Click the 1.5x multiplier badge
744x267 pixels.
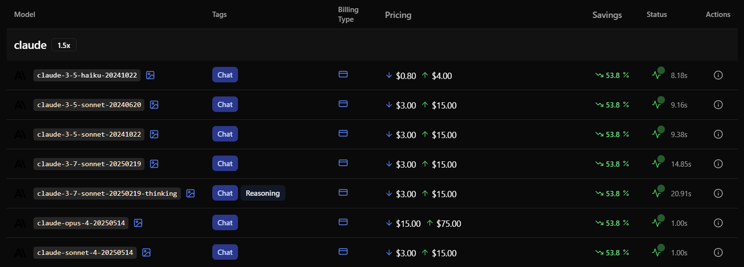[x=64, y=45]
